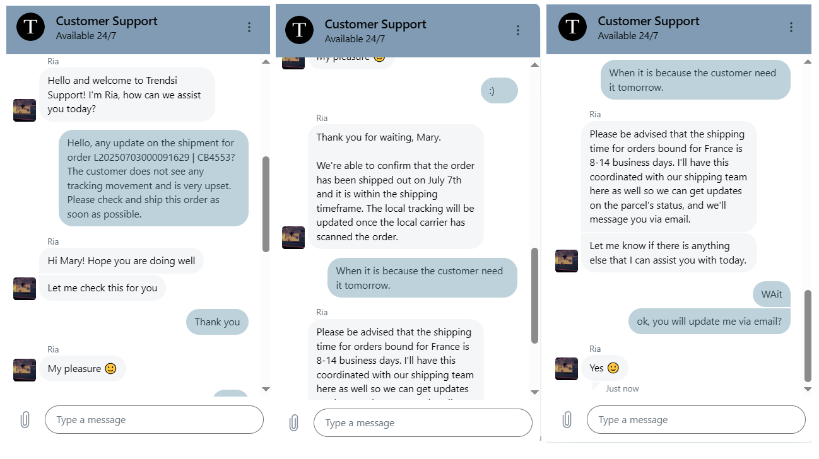Image resolution: width=819 pixels, height=459 pixels.
Task: Focus the "Type a message" field in the right chat
Action: [696, 420]
